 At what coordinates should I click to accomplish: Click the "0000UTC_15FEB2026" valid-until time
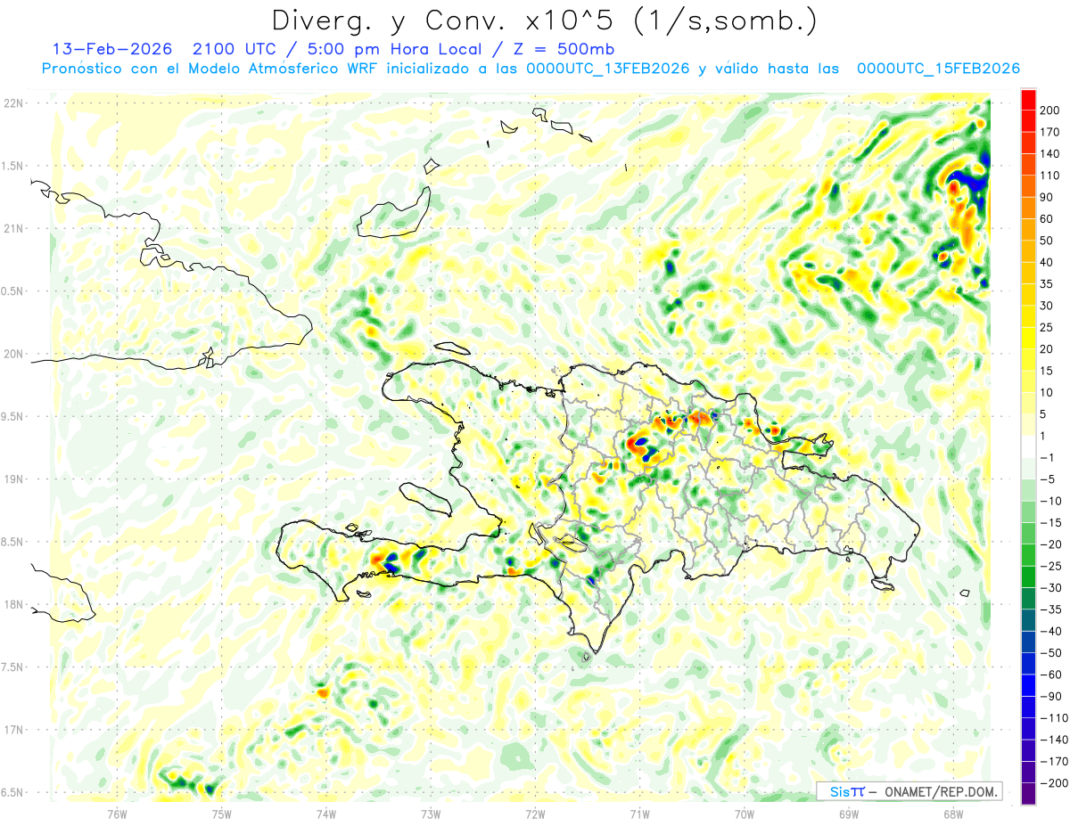[938, 69]
